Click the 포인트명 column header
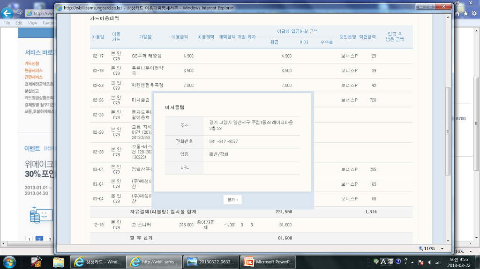This screenshot has width=480, height=269. point(348,36)
